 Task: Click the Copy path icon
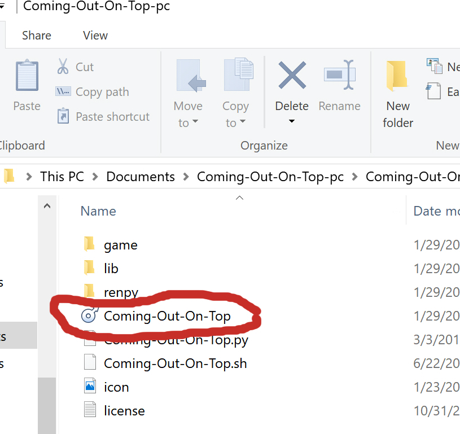(x=63, y=91)
